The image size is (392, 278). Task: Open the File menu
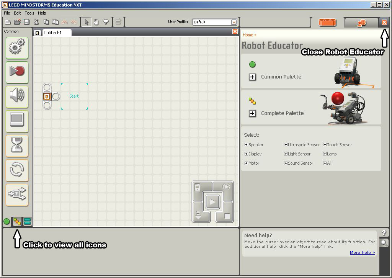click(x=7, y=13)
